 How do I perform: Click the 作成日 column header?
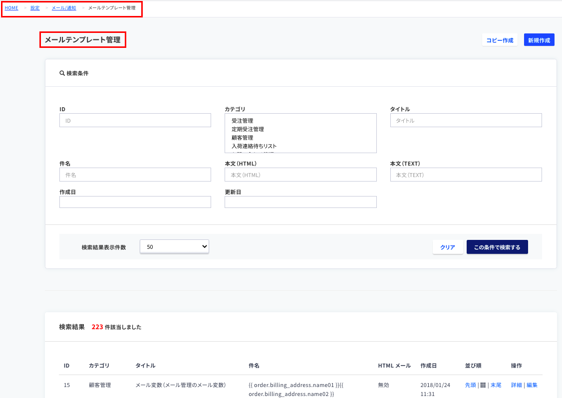(429, 366)
